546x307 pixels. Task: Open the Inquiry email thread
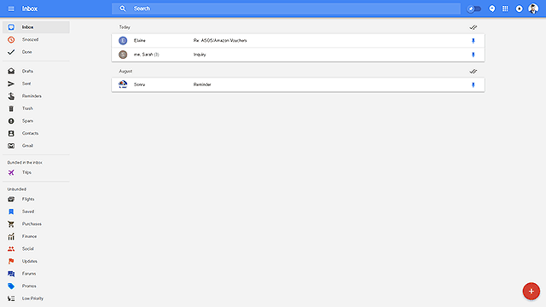click(x=298, y=55)
